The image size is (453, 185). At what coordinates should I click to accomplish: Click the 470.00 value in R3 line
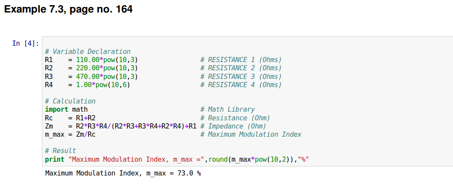88,76
